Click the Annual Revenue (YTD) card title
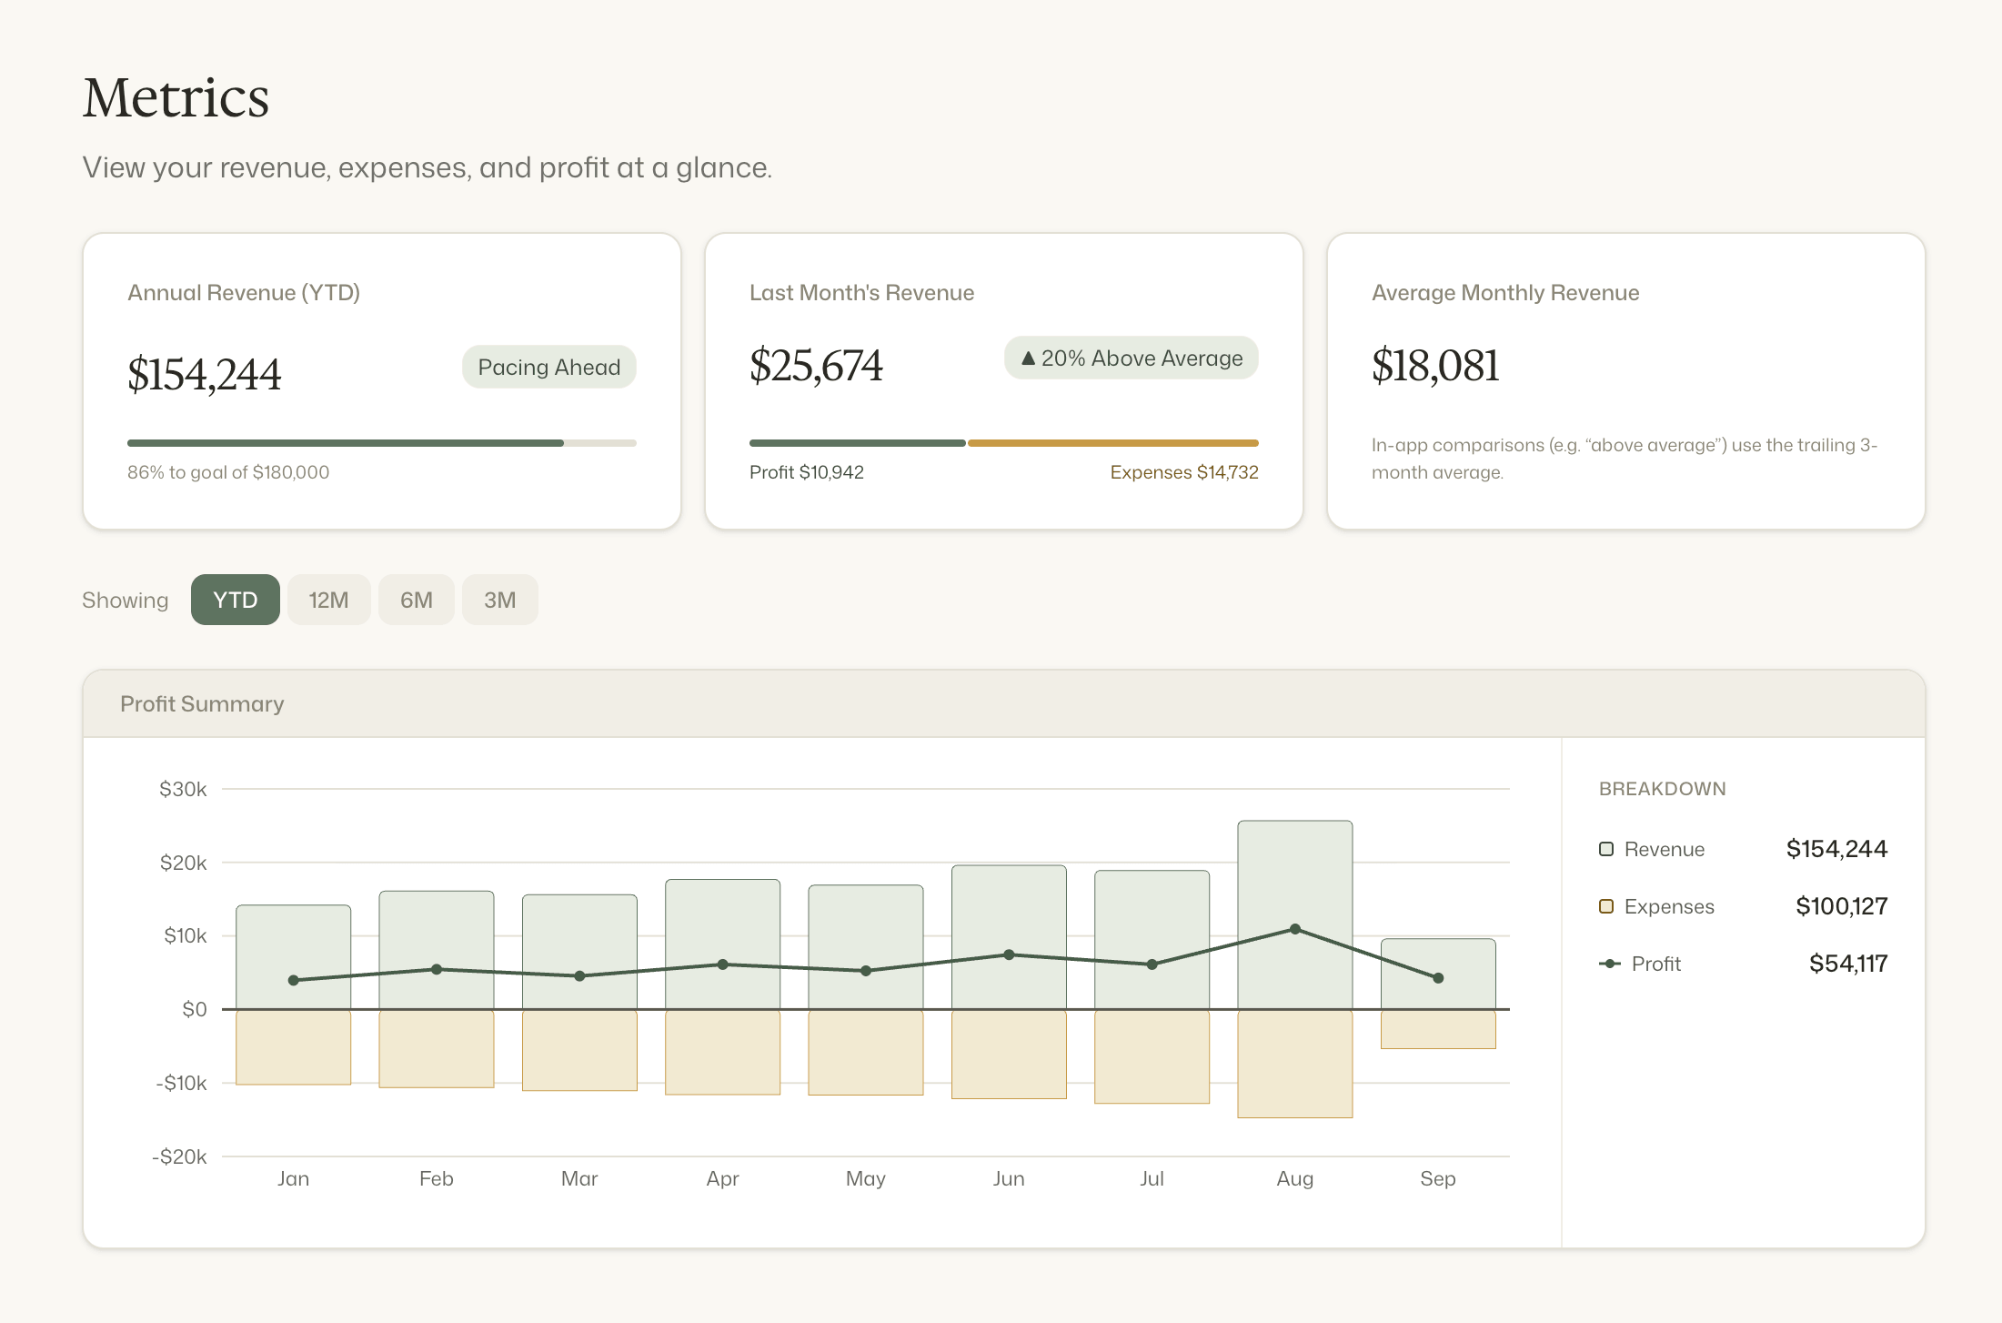This screenshot has height=1323, width=2002. (x=244, y=293)
